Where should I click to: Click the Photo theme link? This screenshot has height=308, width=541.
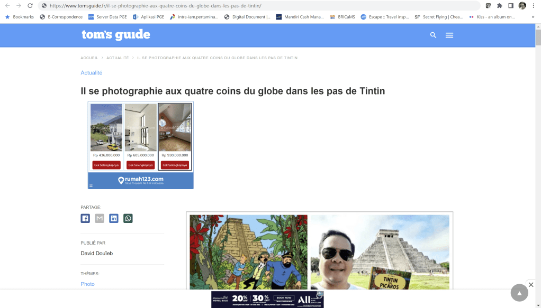88,284
